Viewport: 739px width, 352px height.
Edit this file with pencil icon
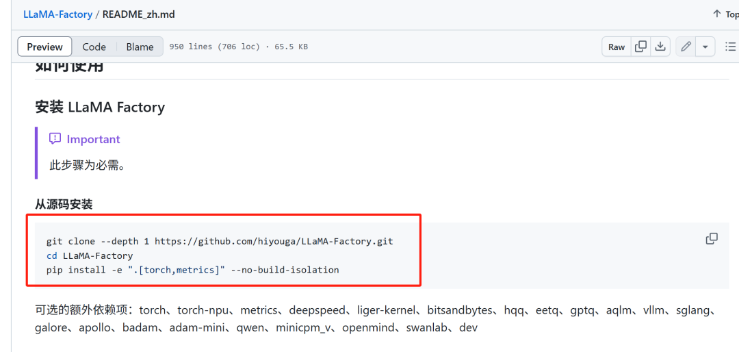coord(686,47)
